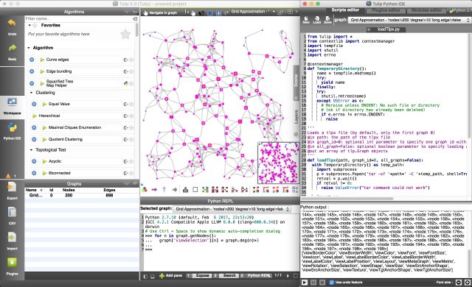This screenshot has width=472, height=287.
Task: Click the white square icon below graph
Action: pyautogui.click(x=195, y=189)
